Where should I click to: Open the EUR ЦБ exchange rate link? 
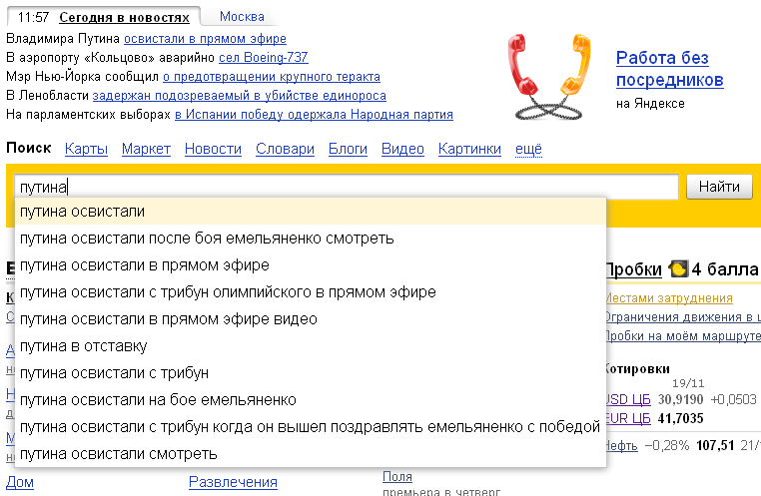628,418
